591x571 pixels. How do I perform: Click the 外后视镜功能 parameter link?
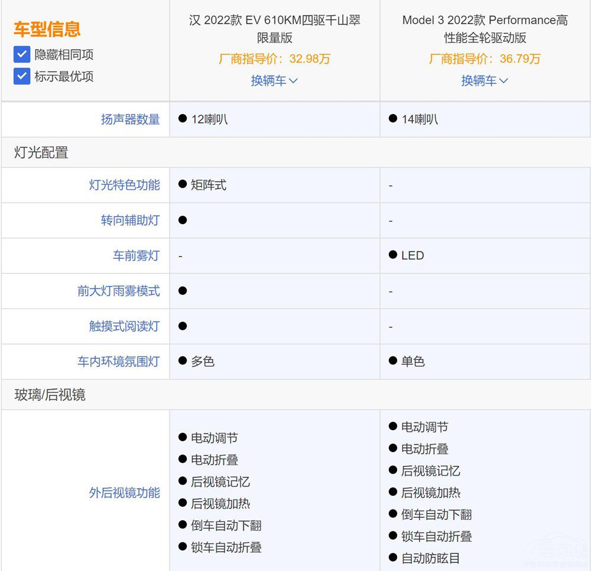(x=124, y=493)
